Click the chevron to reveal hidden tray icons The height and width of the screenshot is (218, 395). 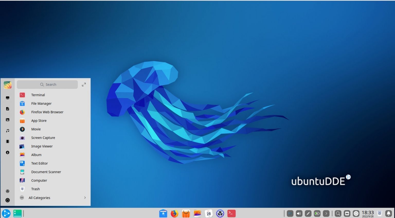pos(326,213)
